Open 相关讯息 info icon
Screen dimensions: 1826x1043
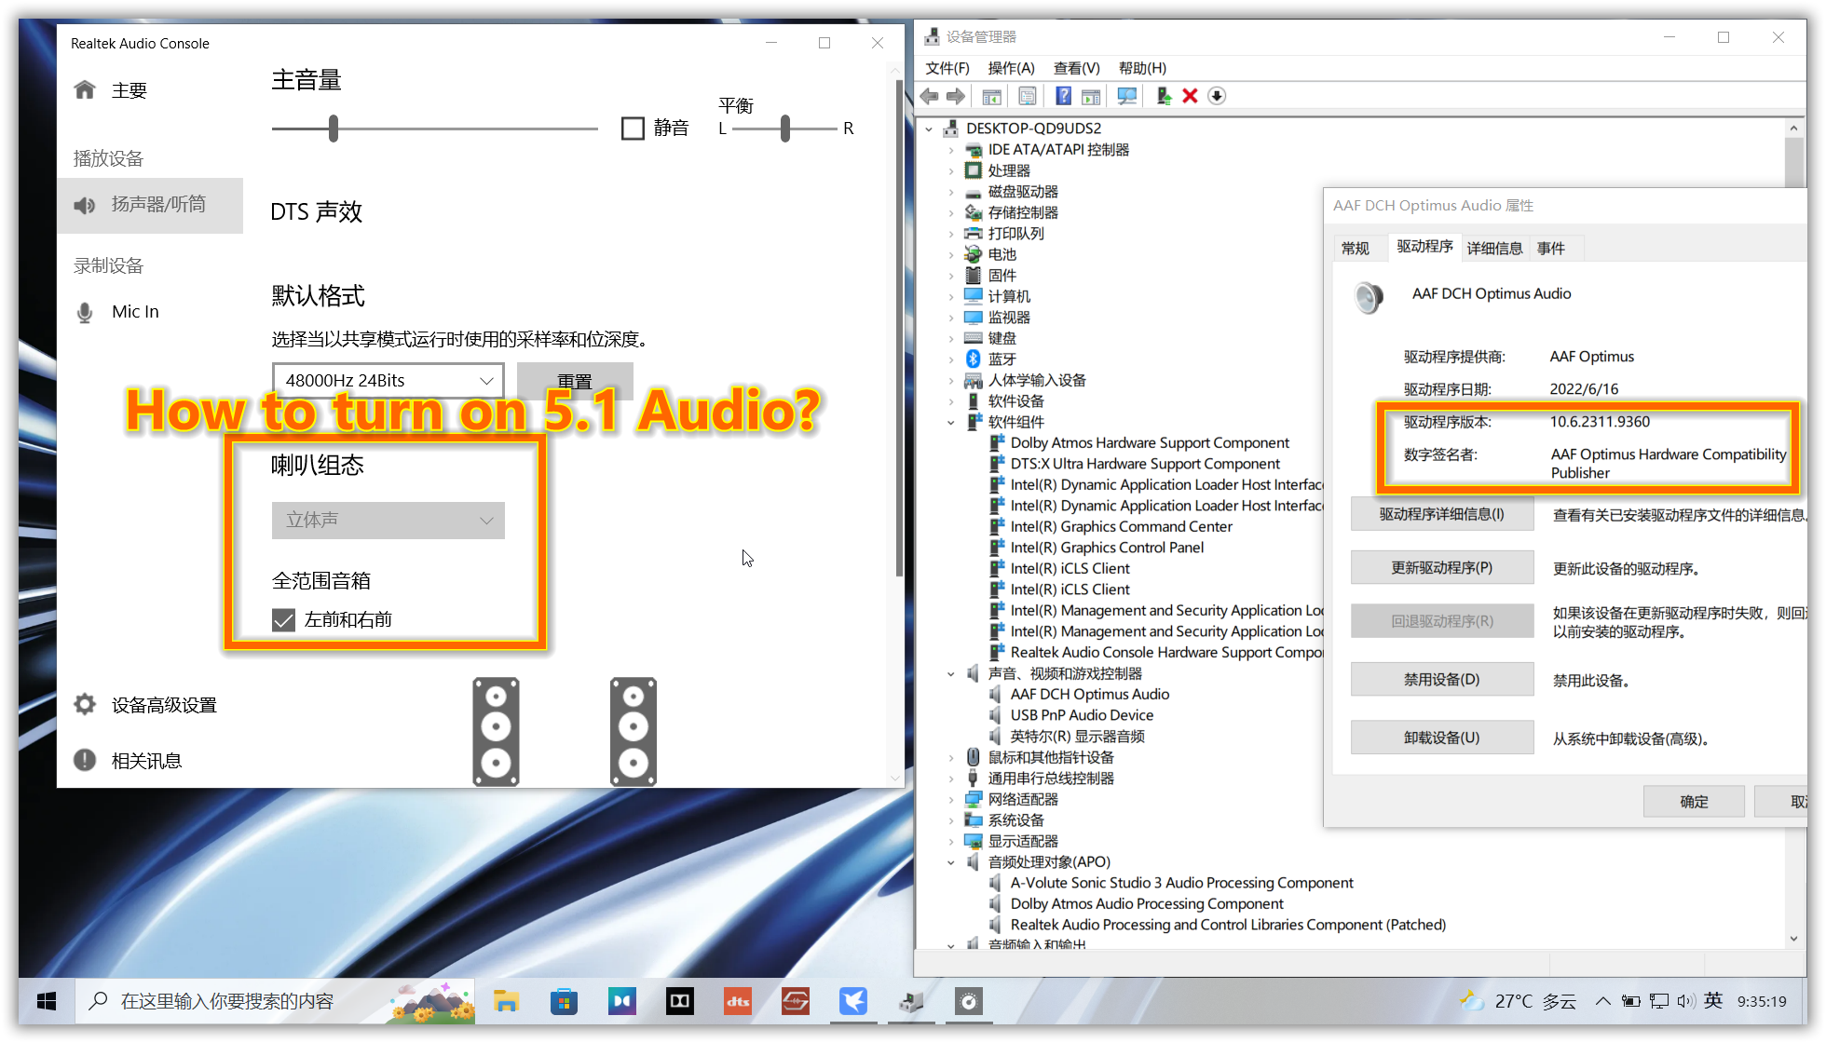coord(85,760)
